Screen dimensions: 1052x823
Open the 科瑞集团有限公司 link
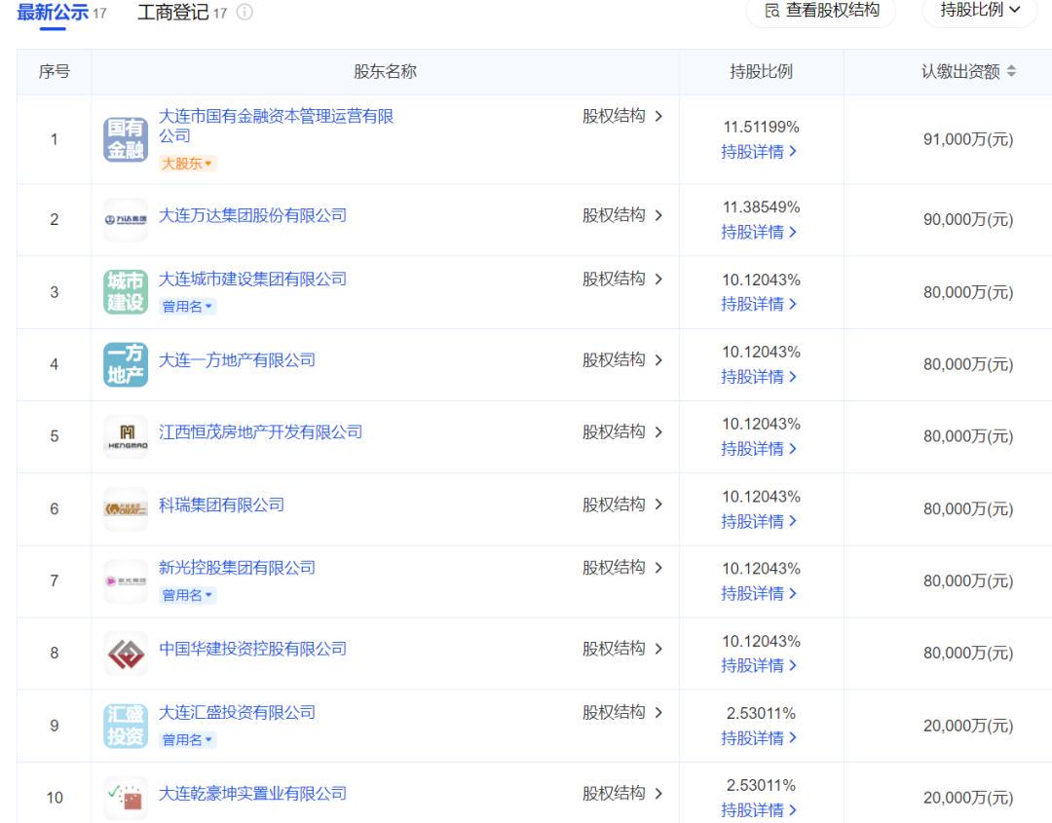221,505
